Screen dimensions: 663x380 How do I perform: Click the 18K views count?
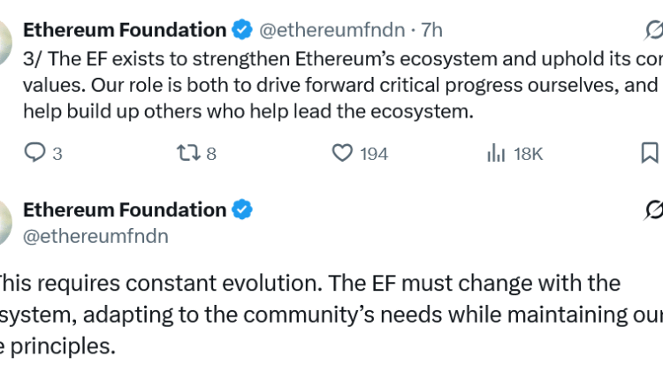(528, 154)
